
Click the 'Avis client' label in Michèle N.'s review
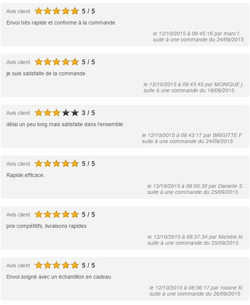[18, 215]
